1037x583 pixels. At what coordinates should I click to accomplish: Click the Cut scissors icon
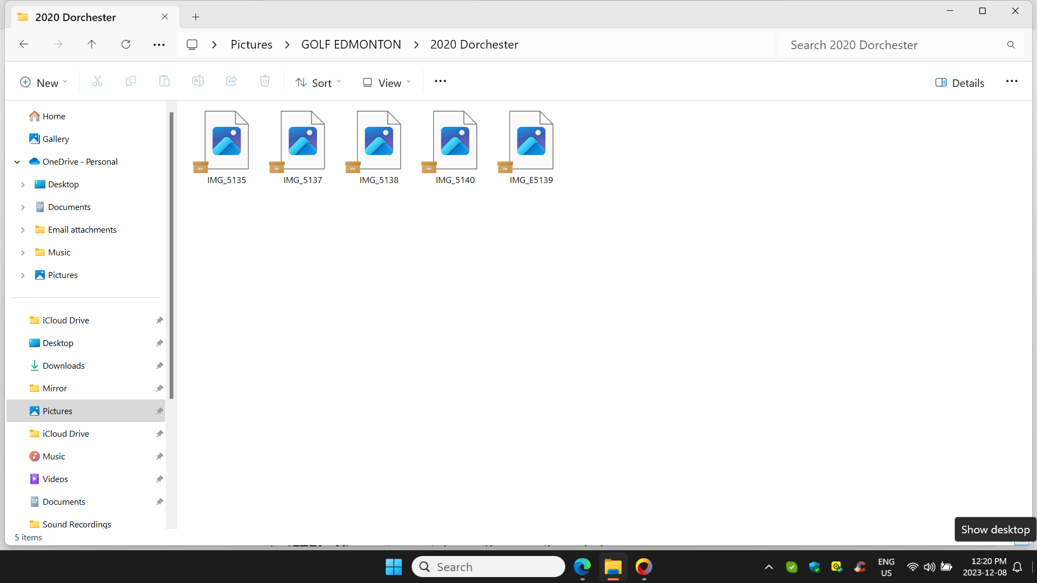click(97, 82)
